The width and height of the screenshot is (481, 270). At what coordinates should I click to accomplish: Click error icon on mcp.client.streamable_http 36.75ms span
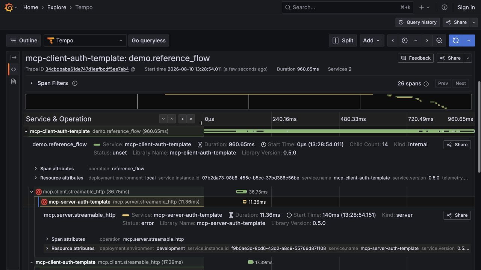pyautogui.click(x=38, y=192)
